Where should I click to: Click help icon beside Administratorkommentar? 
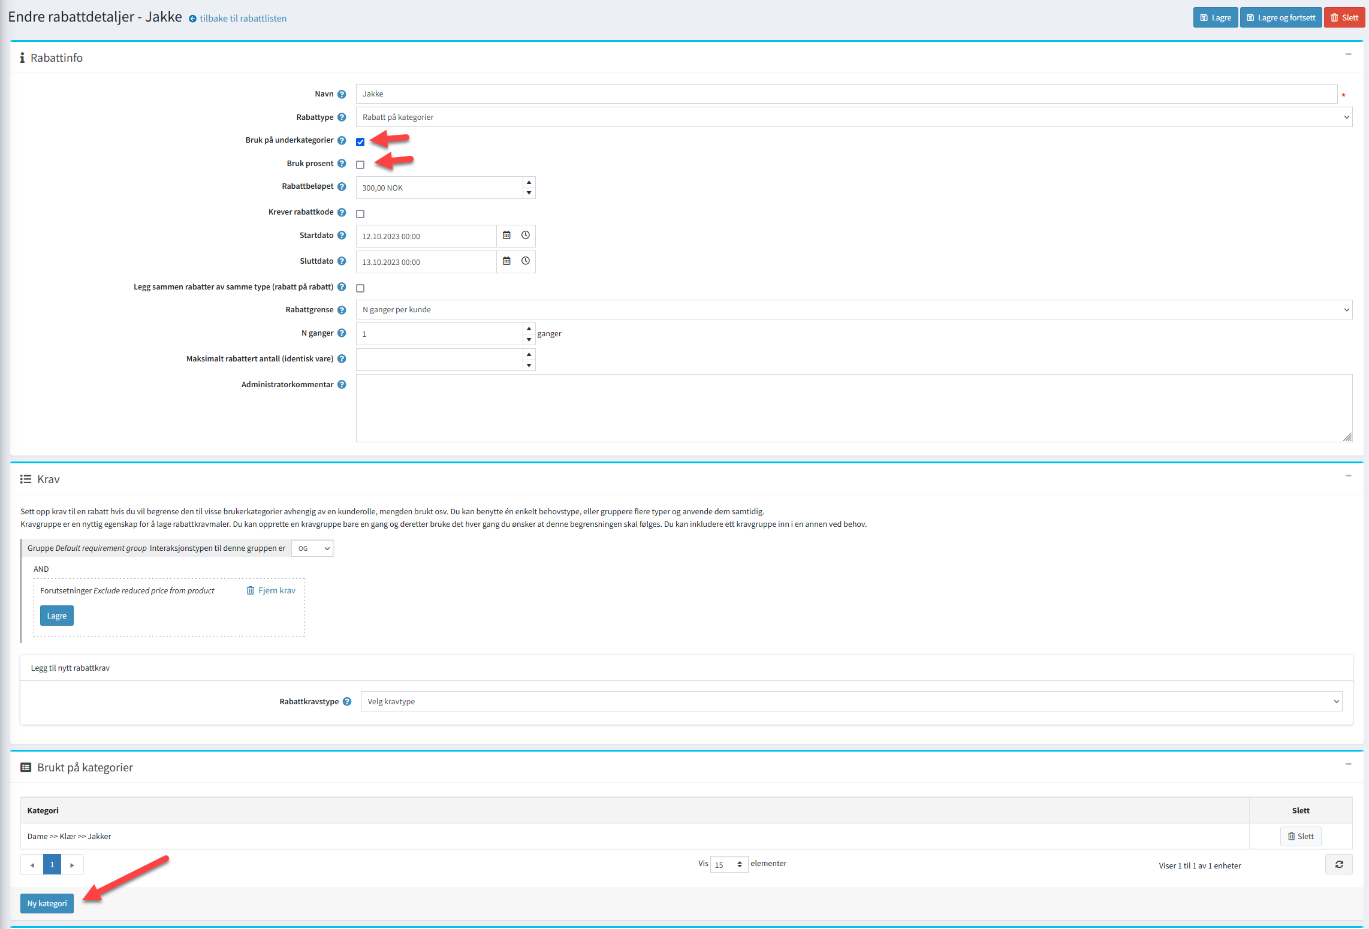[342, 385]
